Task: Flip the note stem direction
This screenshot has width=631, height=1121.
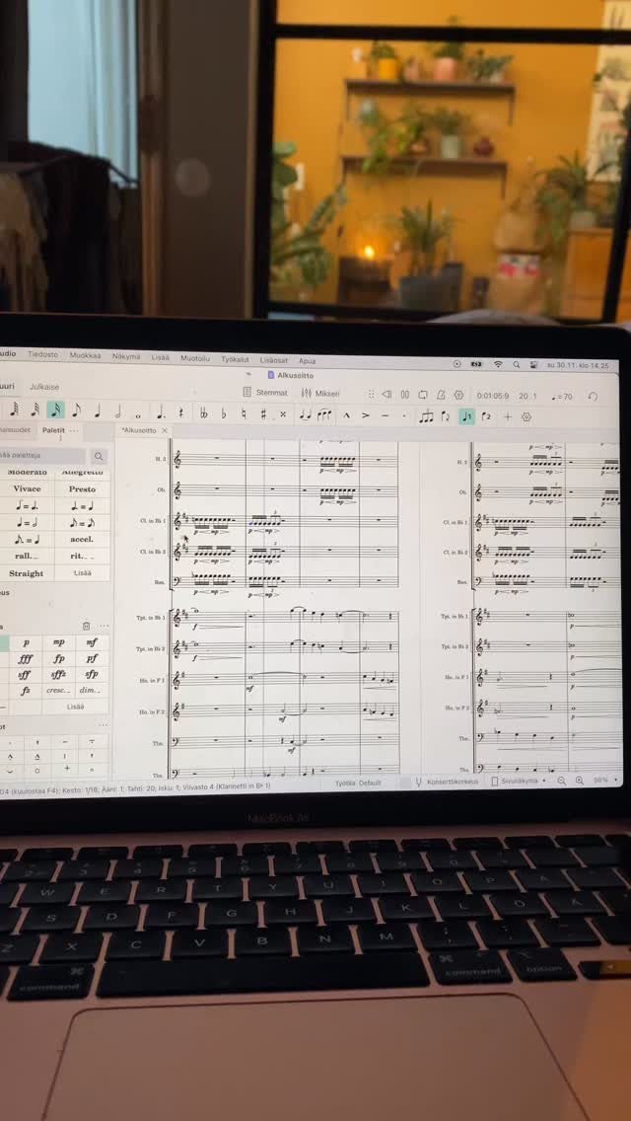Action: click(x=446, y=416)
